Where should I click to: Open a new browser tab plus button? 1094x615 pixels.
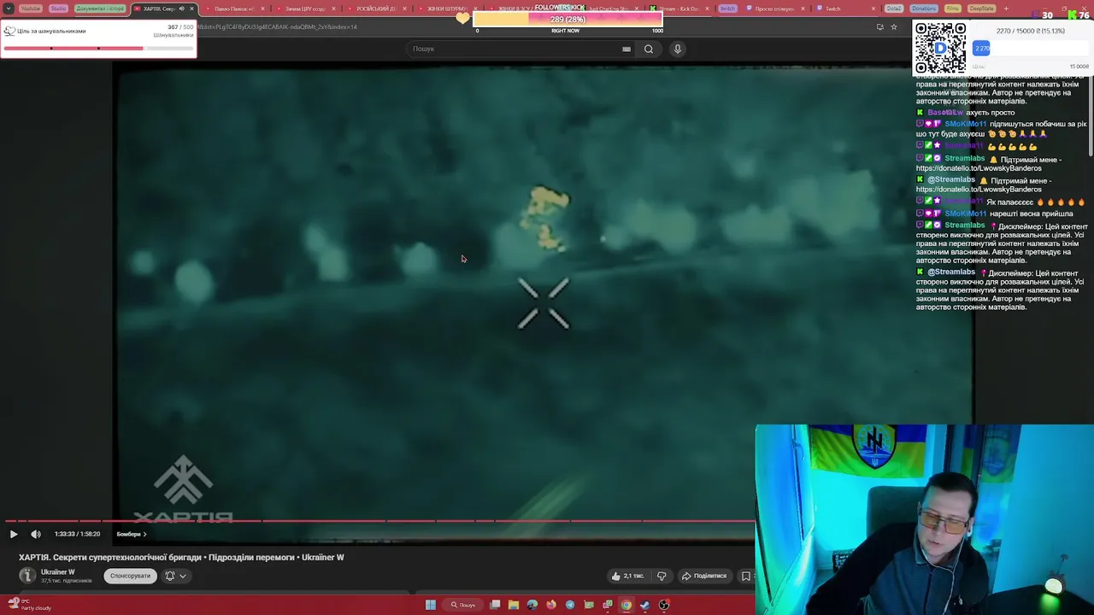pos(1006,9)
